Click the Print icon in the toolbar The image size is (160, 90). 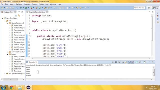pos(13,8)
